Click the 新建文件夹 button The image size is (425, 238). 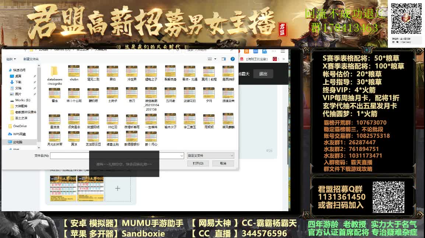[31, 59]
